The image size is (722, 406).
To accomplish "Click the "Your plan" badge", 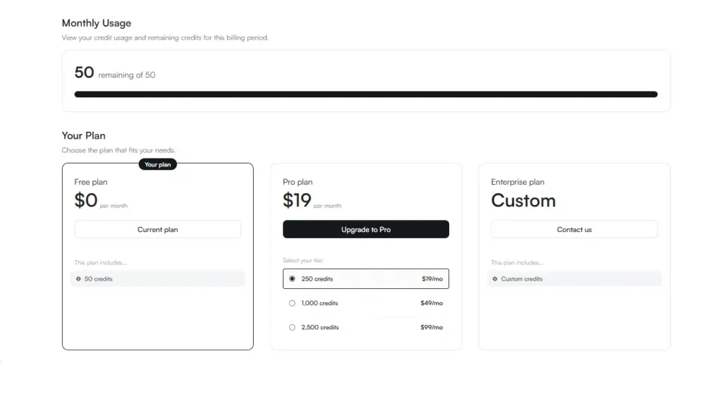I will click(x=157, y=164).
